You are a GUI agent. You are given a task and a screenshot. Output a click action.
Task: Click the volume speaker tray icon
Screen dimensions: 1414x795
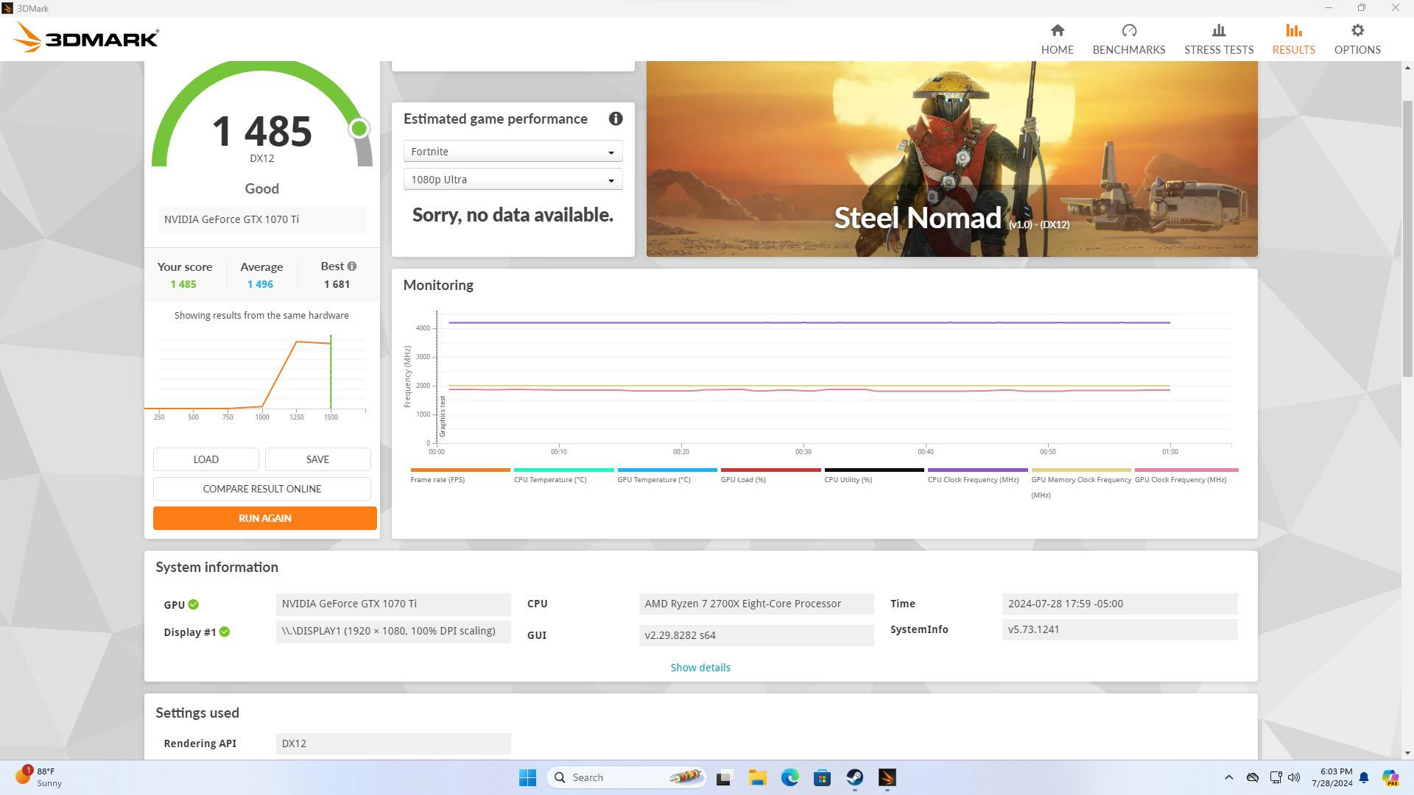[x=1294, y=777]
